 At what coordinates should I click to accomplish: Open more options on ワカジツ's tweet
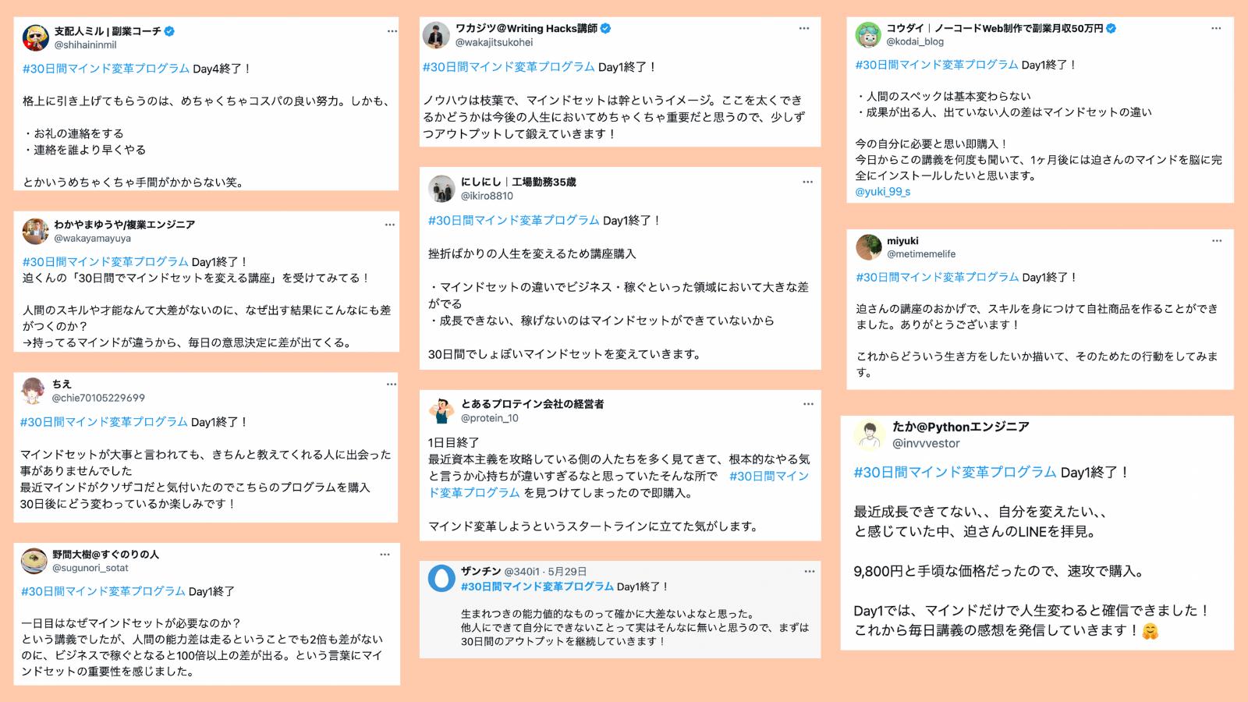pyautogui.click(x=804, y=28)
